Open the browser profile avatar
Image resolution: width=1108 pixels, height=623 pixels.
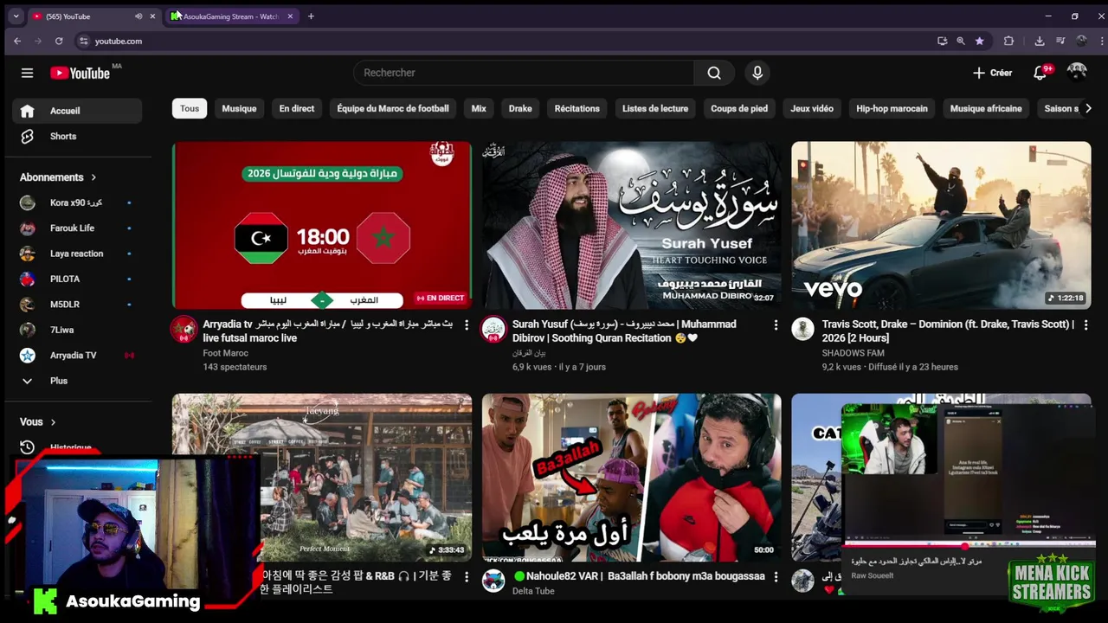[1081, 41]
